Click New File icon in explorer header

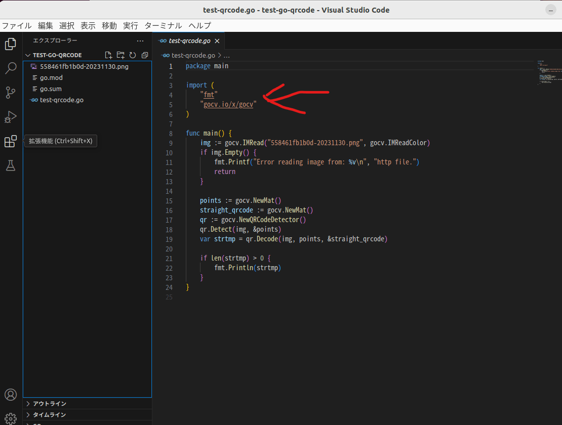tap(108, 55)
